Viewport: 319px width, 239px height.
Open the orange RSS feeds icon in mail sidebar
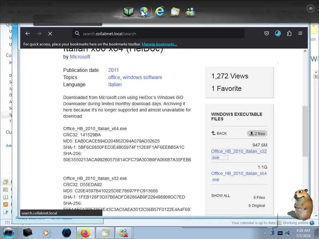6,204
